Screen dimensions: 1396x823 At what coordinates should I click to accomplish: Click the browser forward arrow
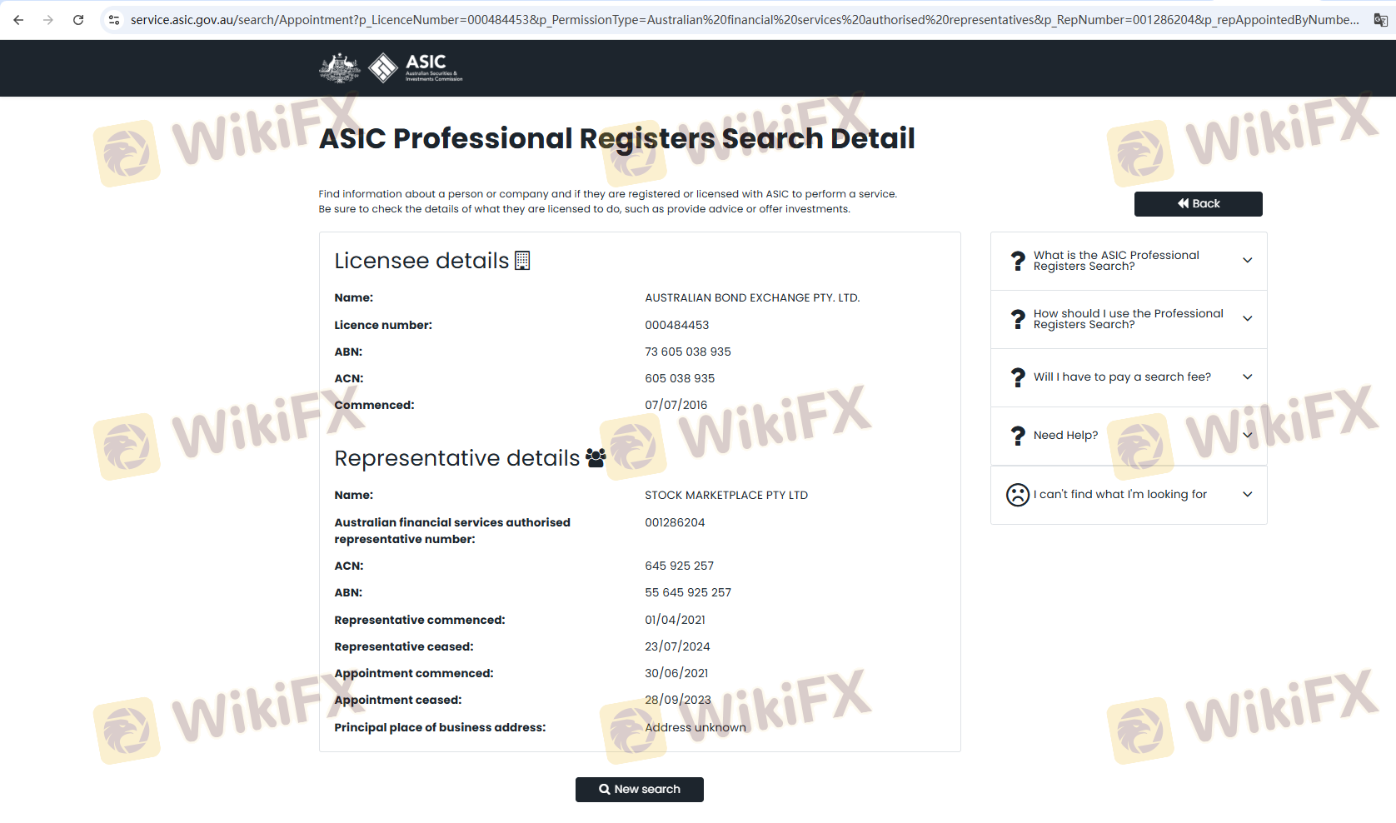[48, 20]
